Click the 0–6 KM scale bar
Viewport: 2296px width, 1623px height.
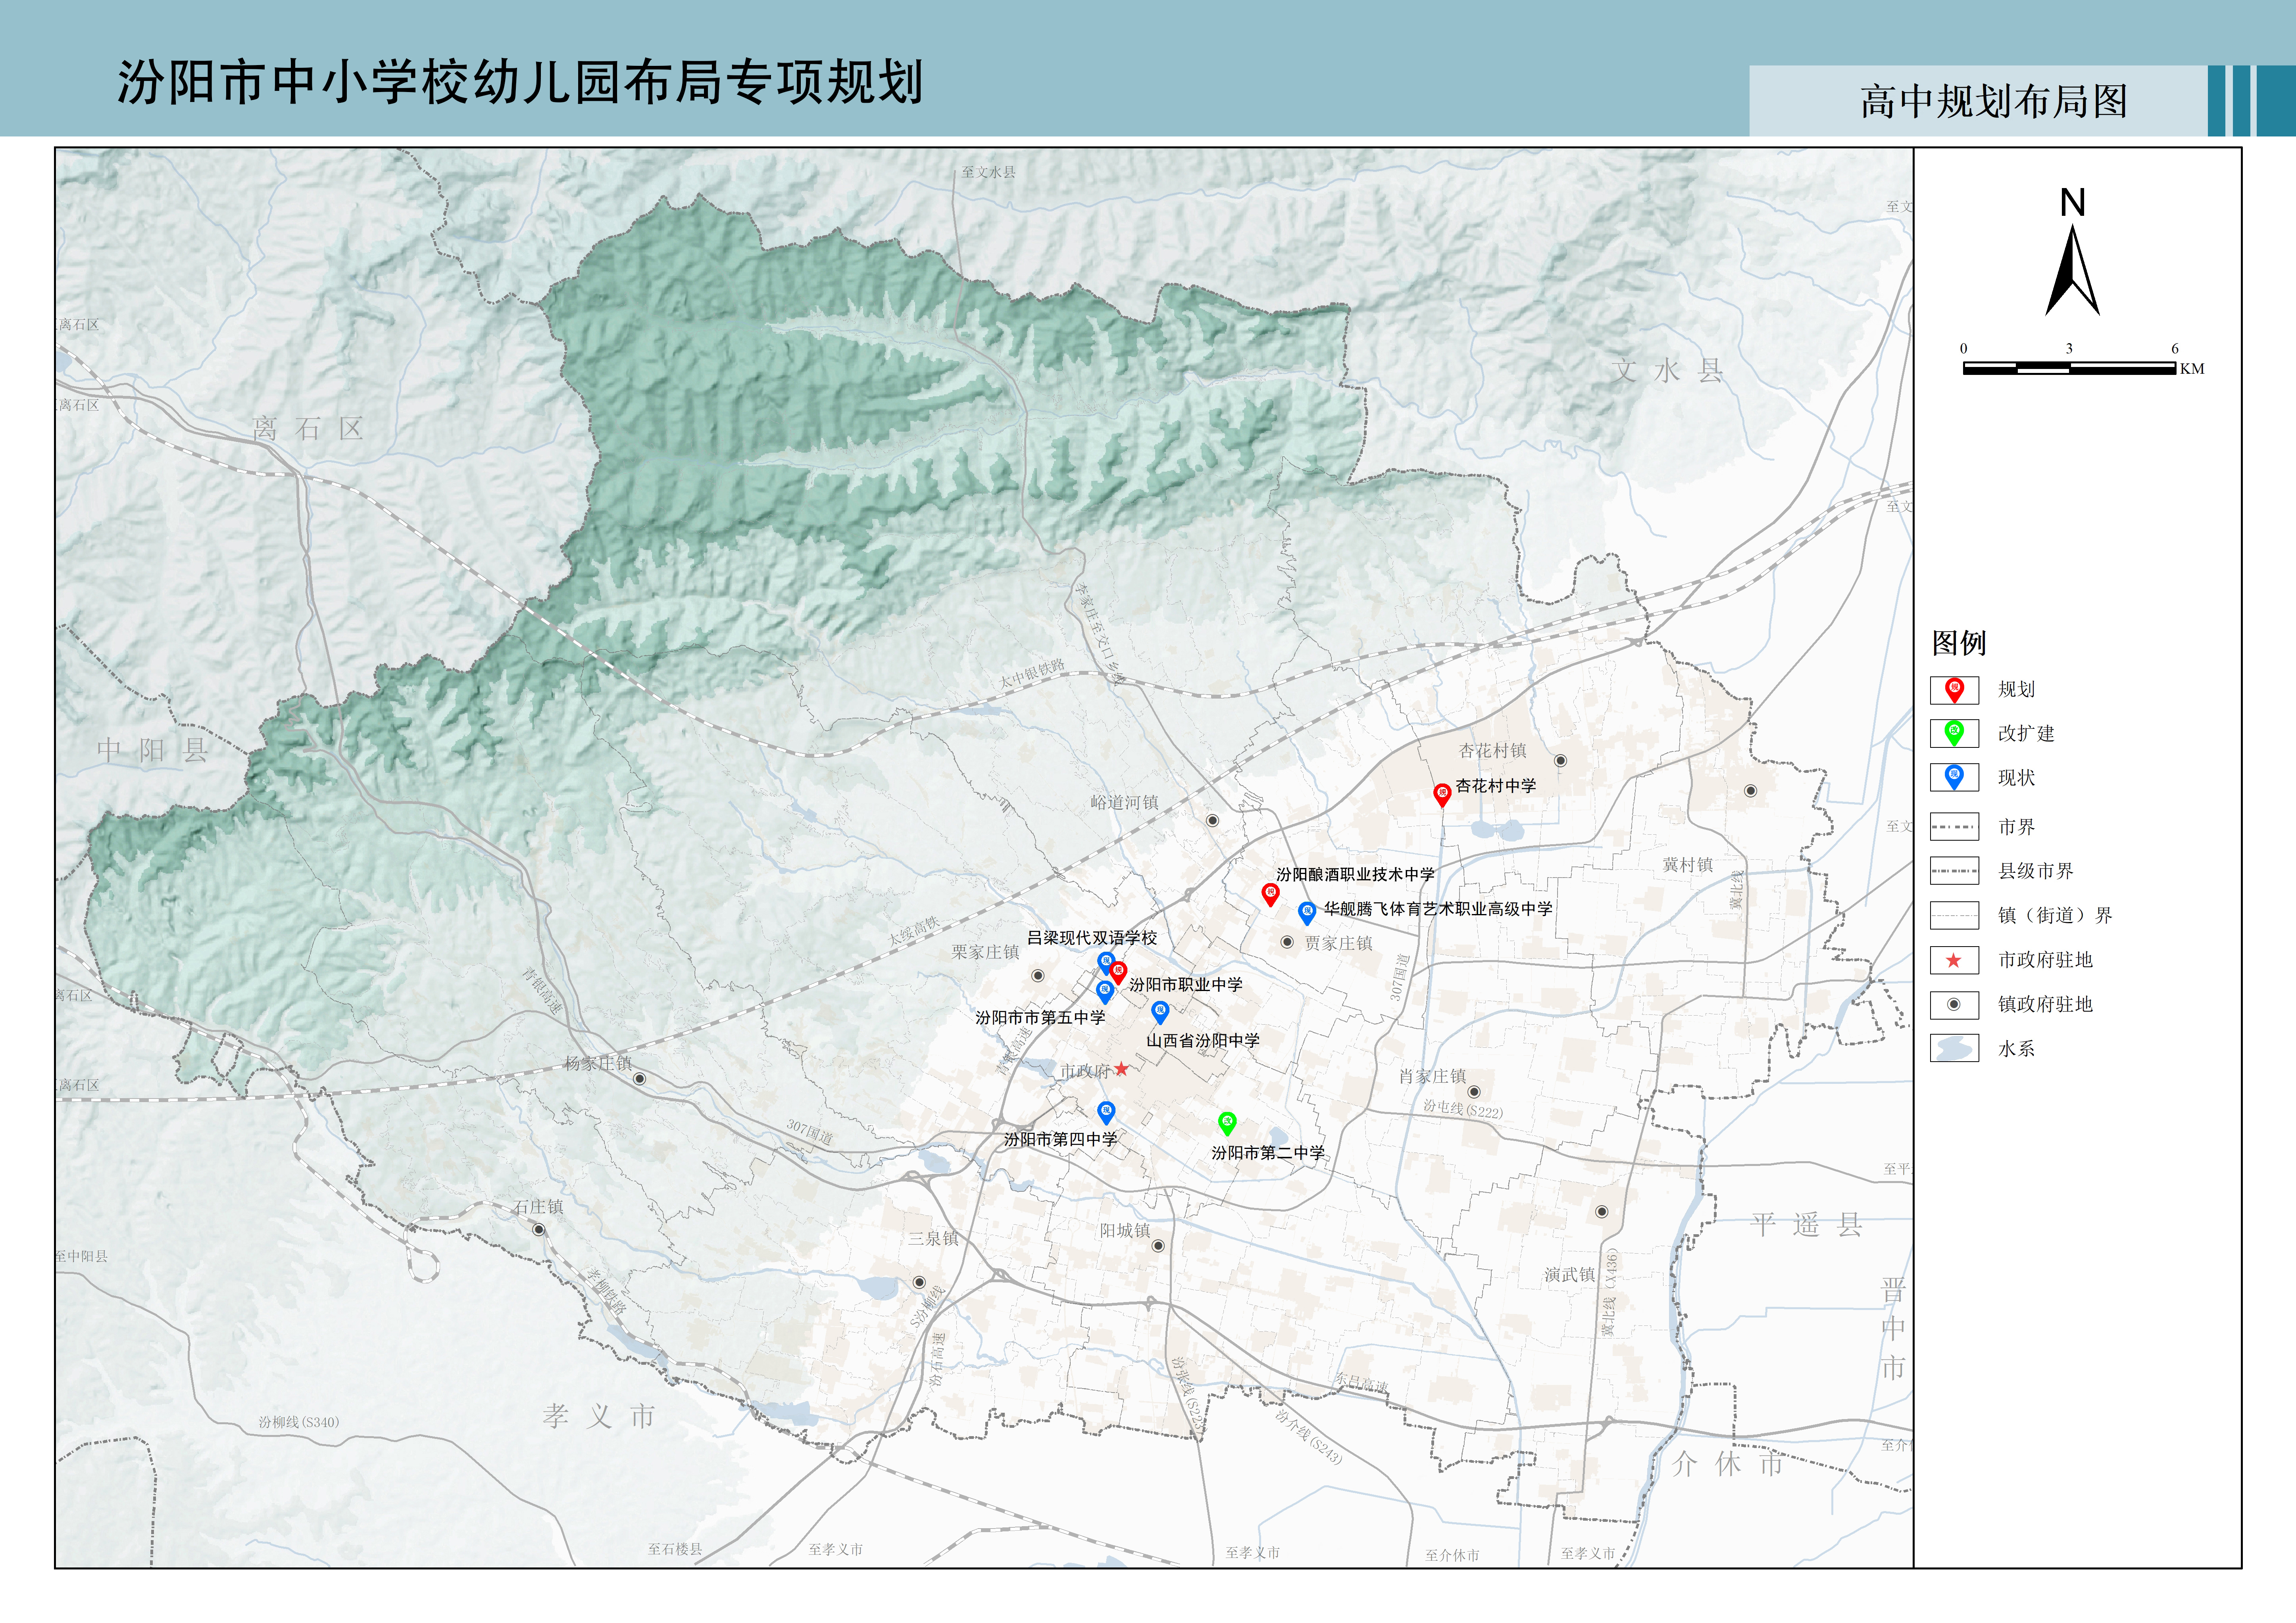tap(2070, 369)
